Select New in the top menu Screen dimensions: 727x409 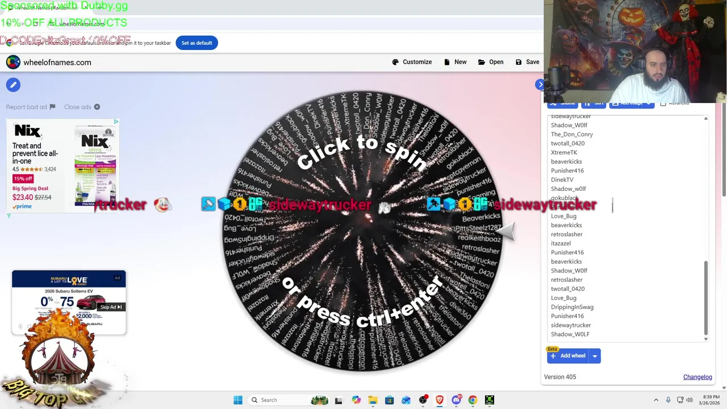pyautogui.click(x=455, y=62)
